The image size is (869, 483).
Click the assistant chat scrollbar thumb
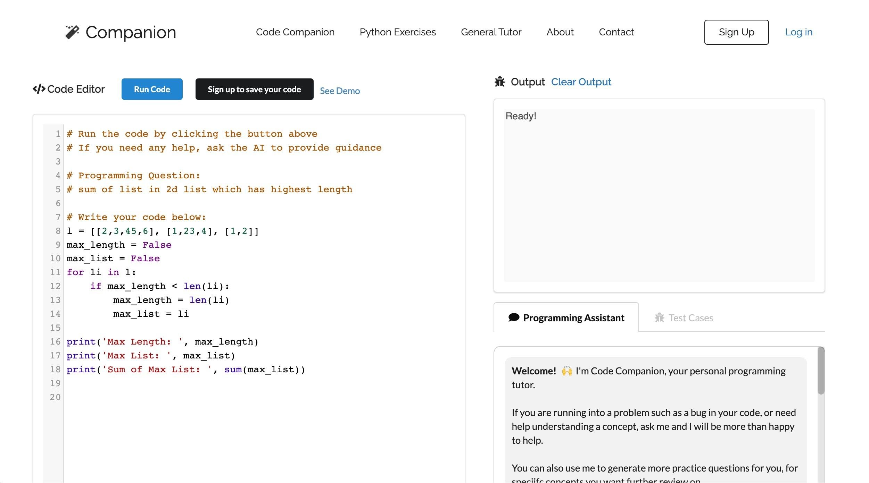pyautogui.click(x=820, y=371)
